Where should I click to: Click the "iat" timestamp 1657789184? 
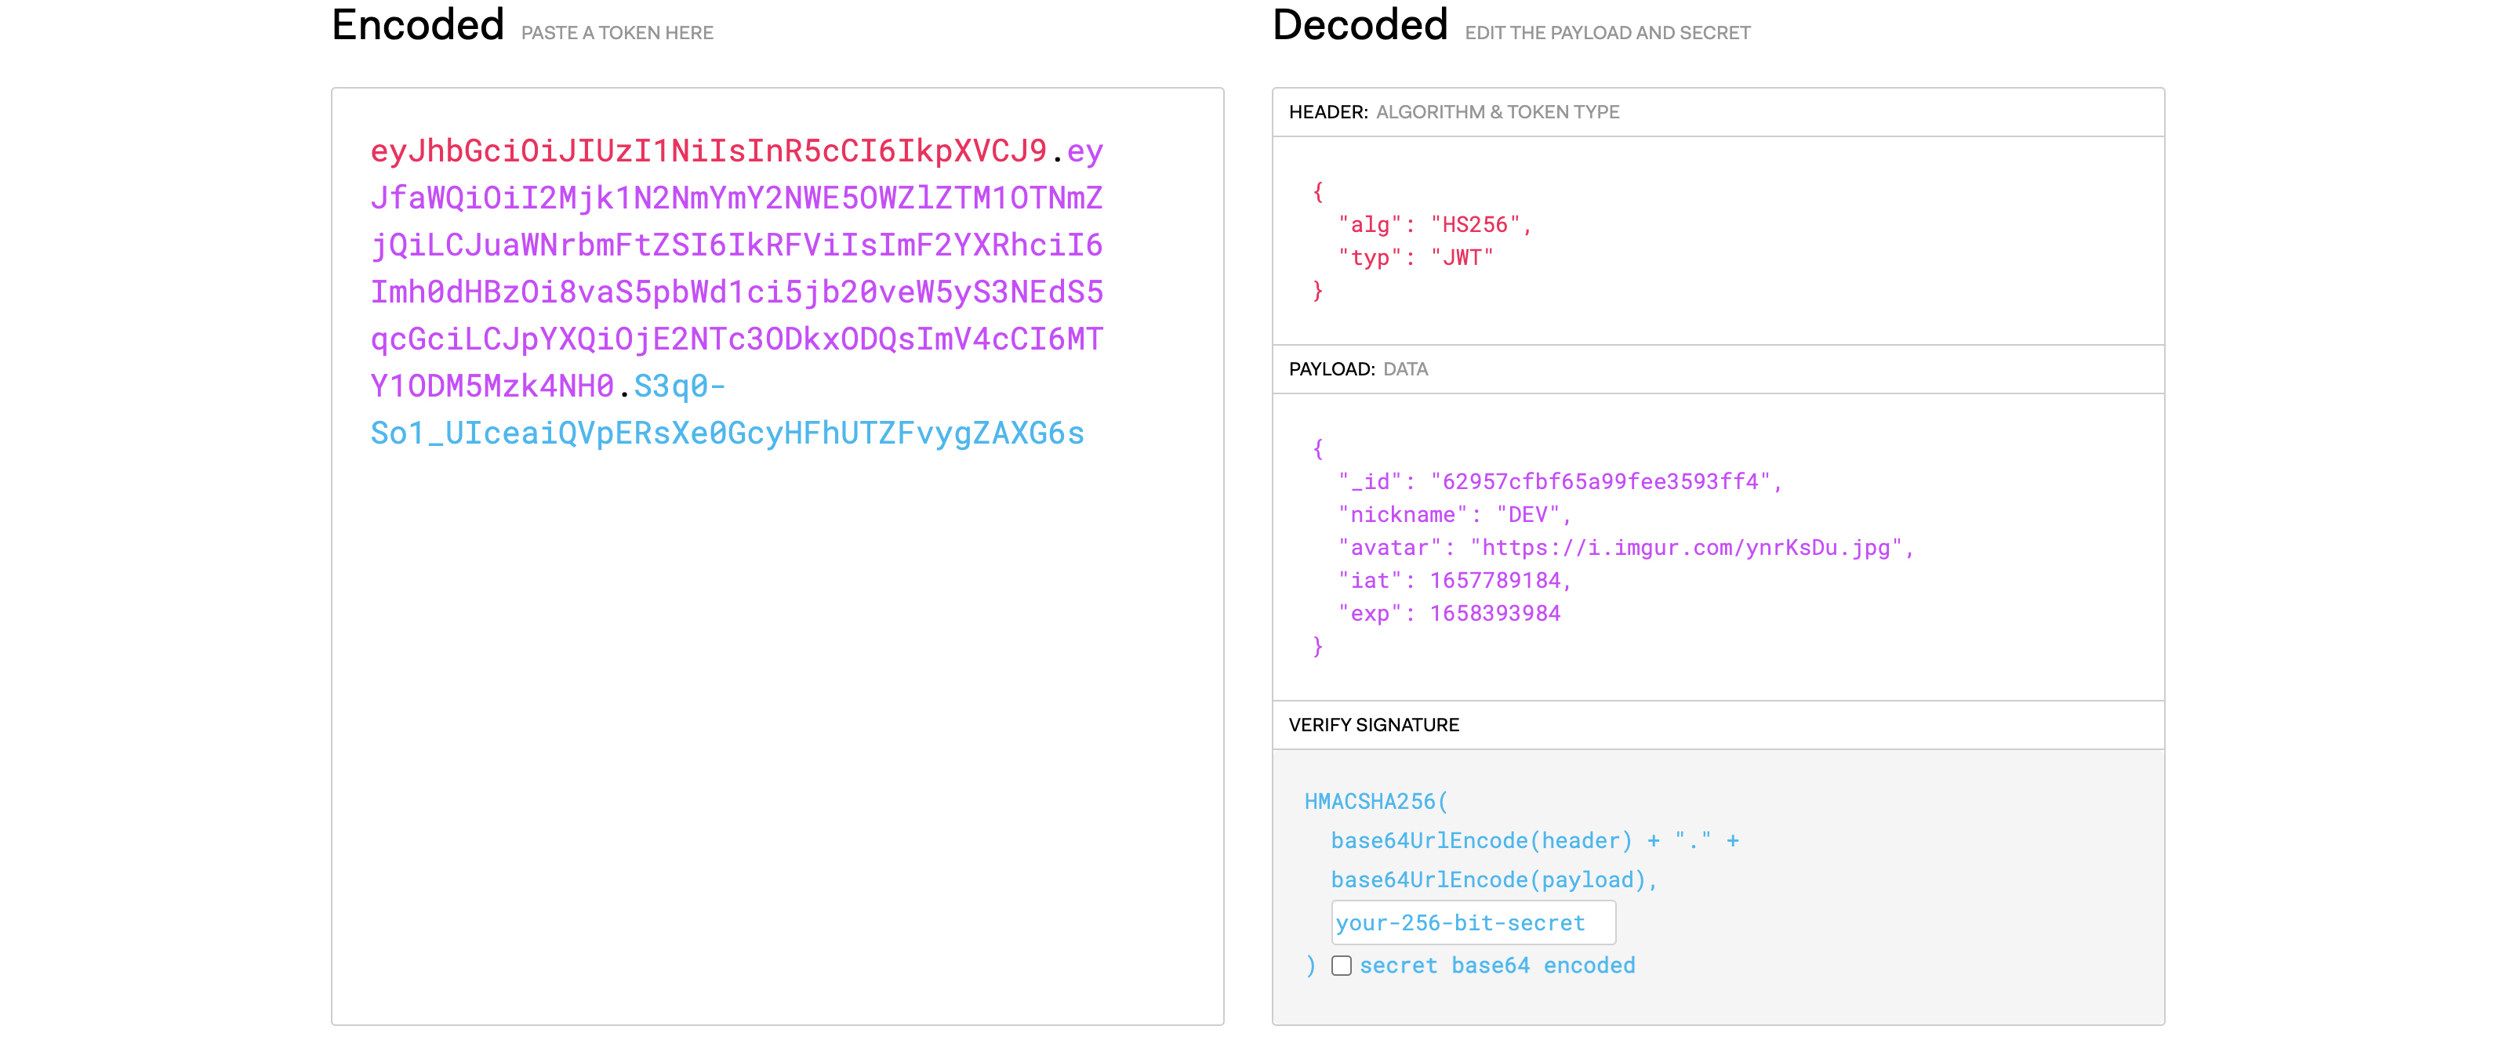1494,580
